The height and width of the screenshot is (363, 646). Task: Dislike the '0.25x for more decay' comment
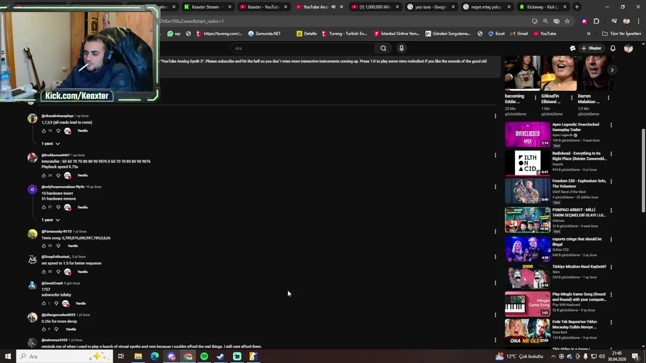[x=56, y=329]
